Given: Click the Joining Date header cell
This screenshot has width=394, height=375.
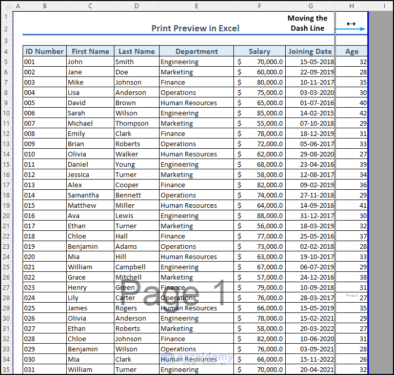Looking at the screenshot, I should tap(310, 51).
